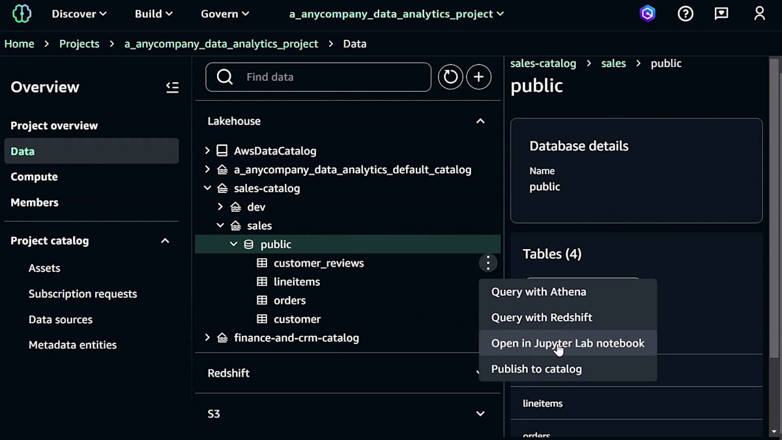Select the customer table row

coord(347,319)
